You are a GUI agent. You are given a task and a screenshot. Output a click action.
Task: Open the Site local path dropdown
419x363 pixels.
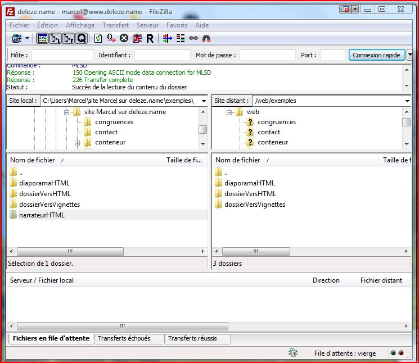(204, 101)
